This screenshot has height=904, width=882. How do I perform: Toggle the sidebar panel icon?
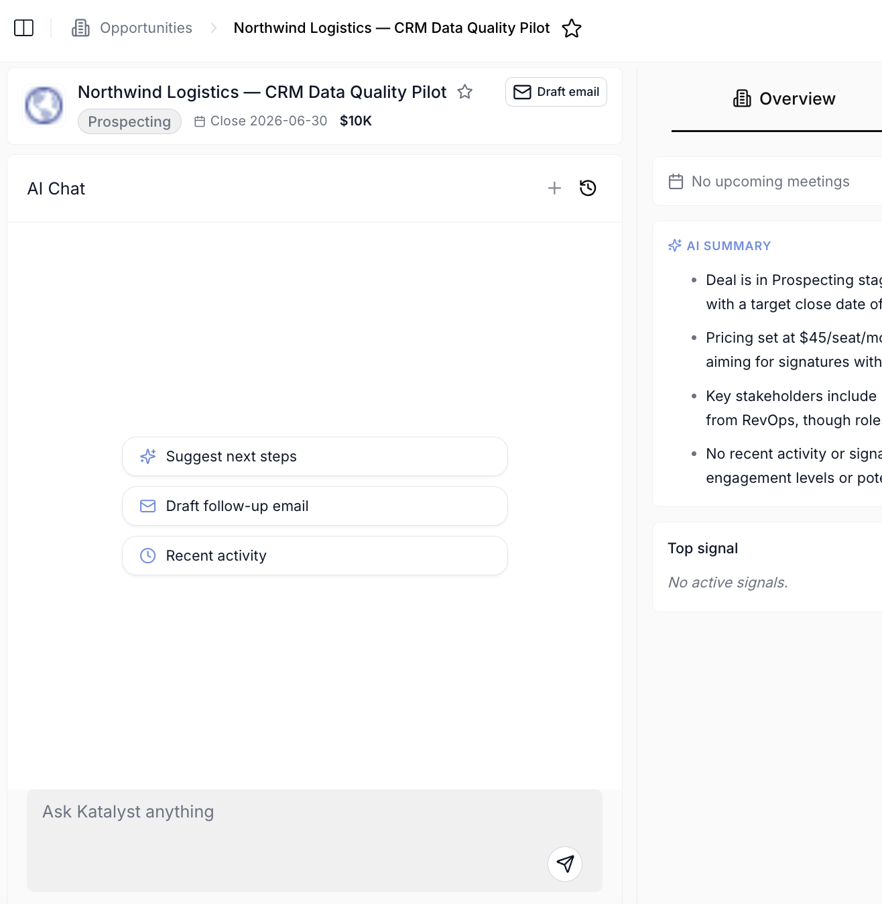[24, 28]
